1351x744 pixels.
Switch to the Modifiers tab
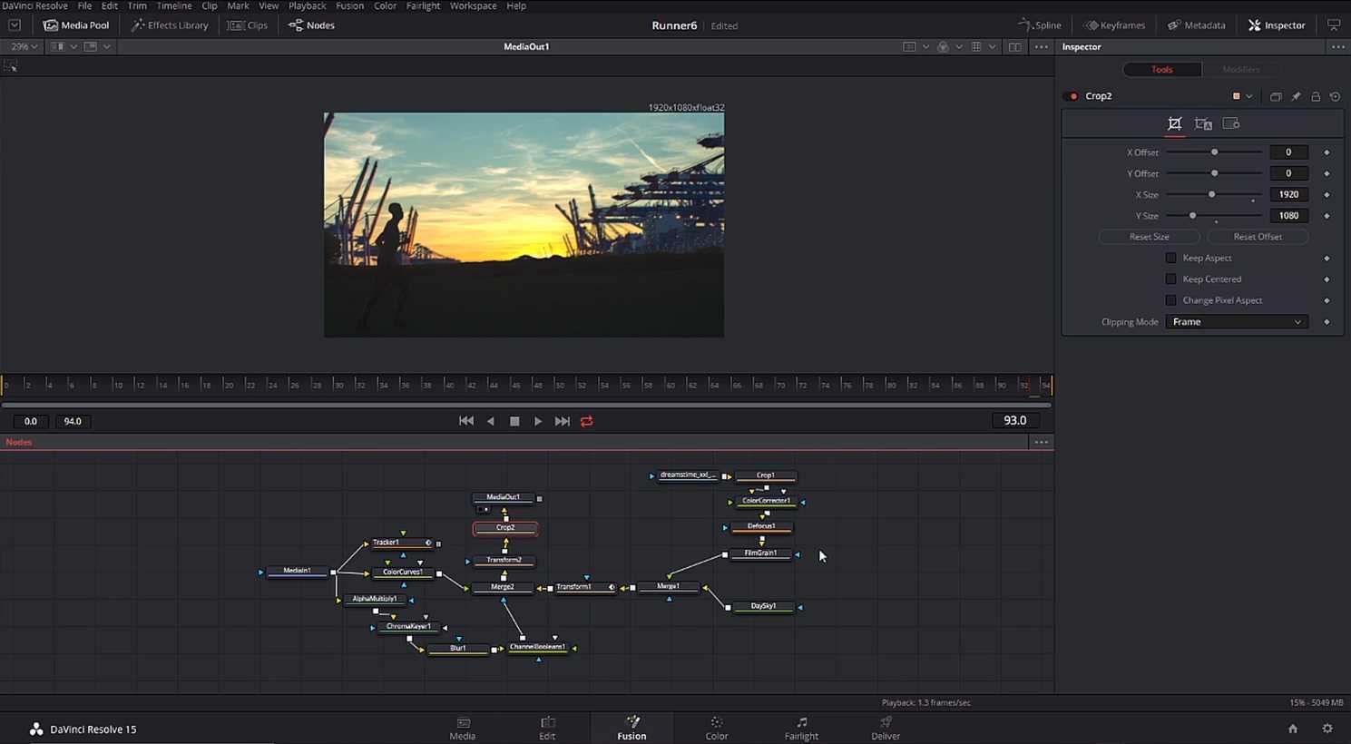(x=1240, y=70)
